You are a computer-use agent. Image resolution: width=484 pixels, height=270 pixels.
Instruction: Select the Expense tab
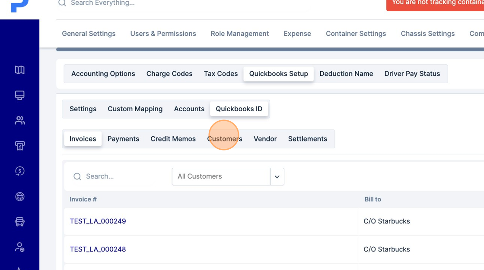click(x=297, y=34)
